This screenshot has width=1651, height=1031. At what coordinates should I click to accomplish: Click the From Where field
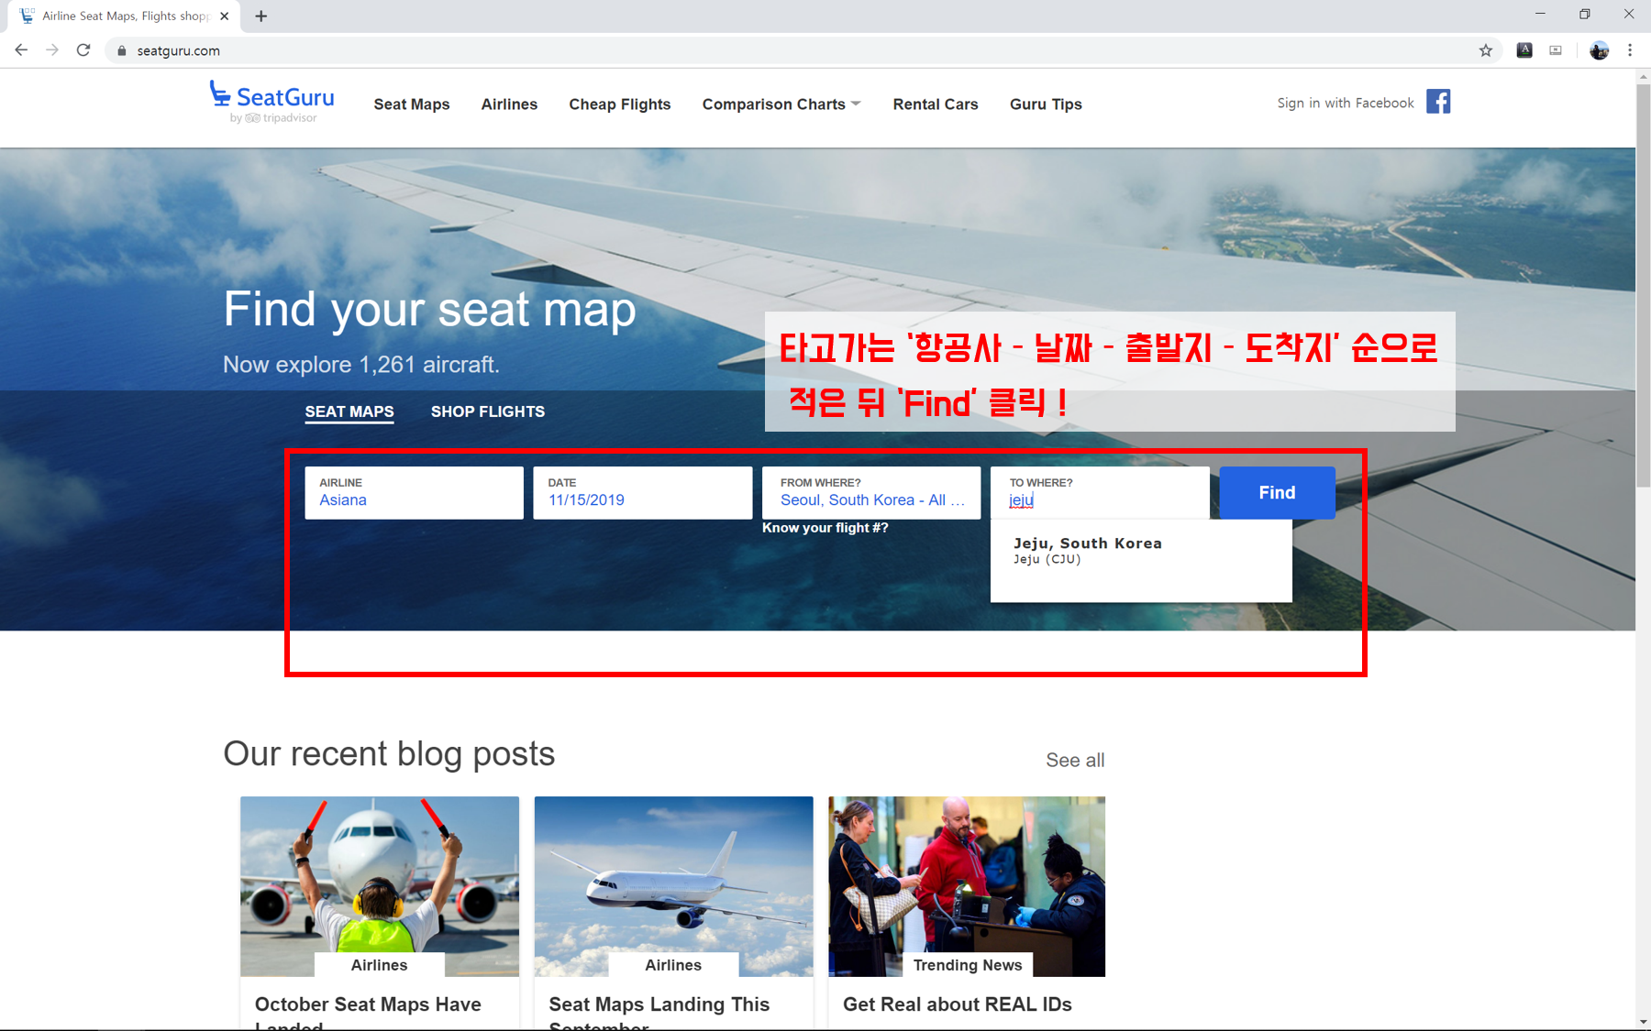pos(871,493)
